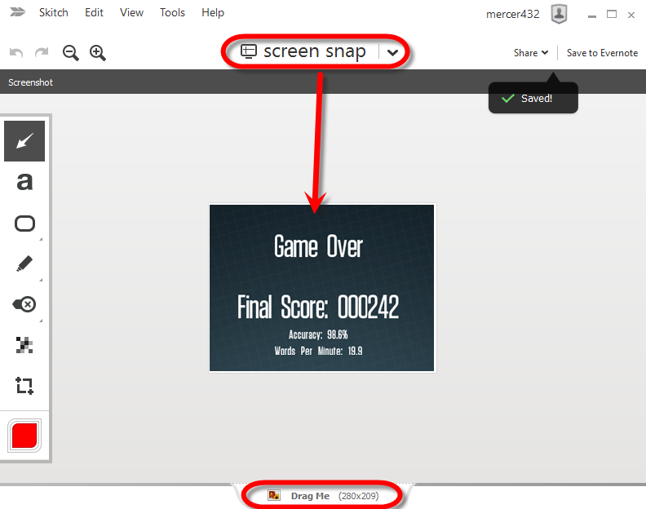Select the Pixelate blur tool
Image resolution: width=646 pixels, height=509 pixels.
tap(24, 345)
